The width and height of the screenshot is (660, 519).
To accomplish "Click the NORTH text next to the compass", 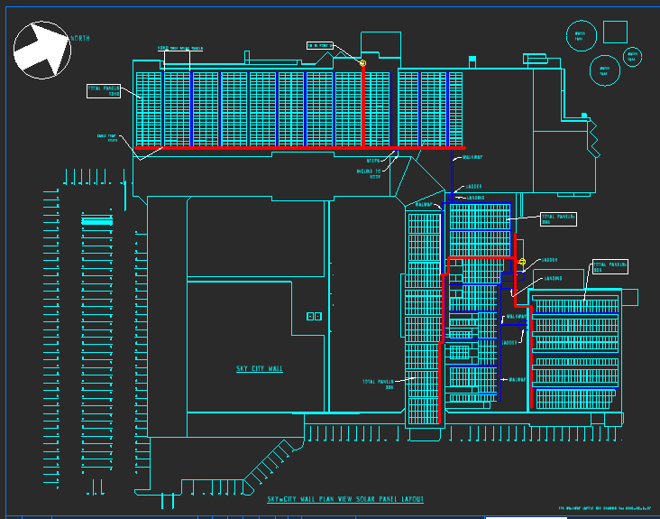I will coord(81,38).
